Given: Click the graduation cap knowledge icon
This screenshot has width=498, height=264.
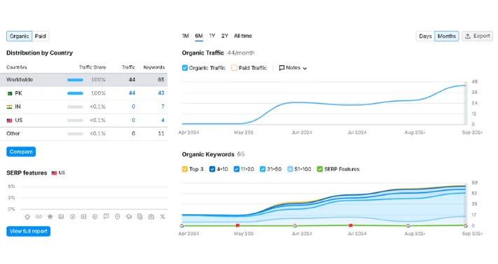Looking at the screenshot, I should (129, 216).
